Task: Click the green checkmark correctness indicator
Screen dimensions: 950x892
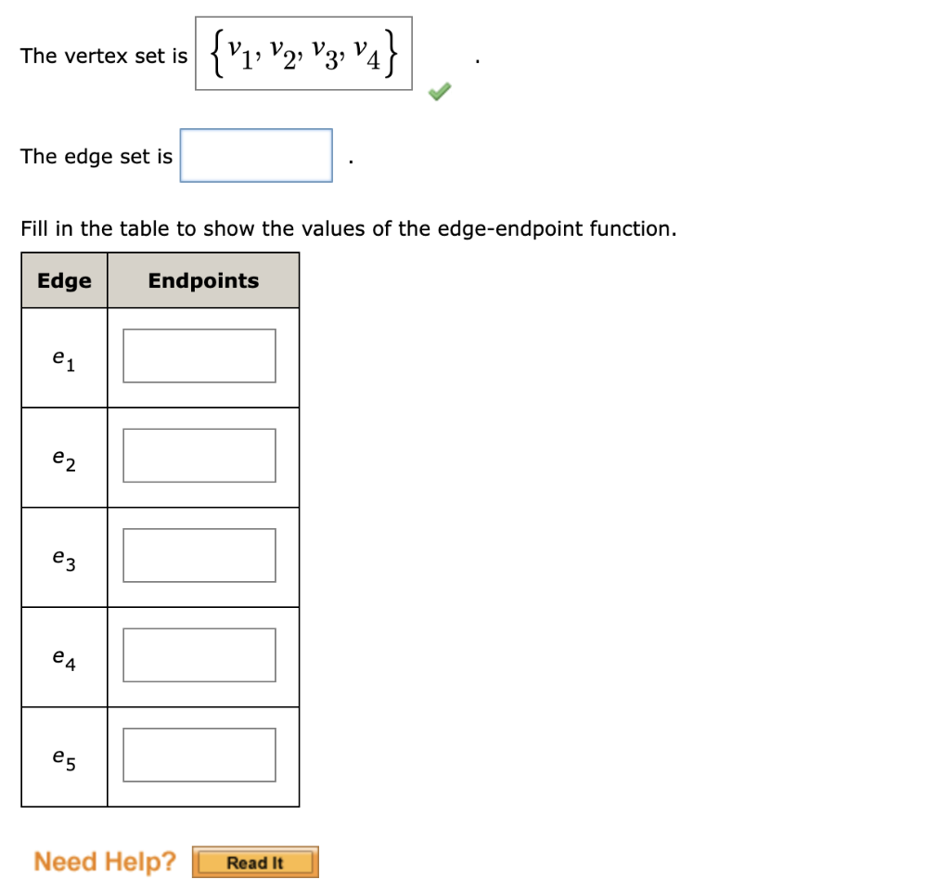Action: click(x=439, y=91)
